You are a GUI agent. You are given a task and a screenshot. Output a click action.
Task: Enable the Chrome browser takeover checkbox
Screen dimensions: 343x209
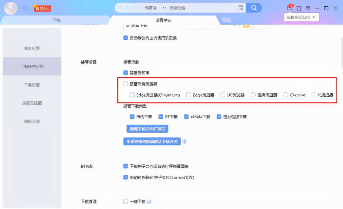(x=286, y=95)
